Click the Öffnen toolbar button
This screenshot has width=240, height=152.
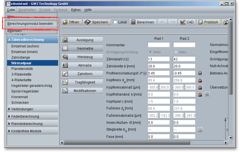coord(71,22)
